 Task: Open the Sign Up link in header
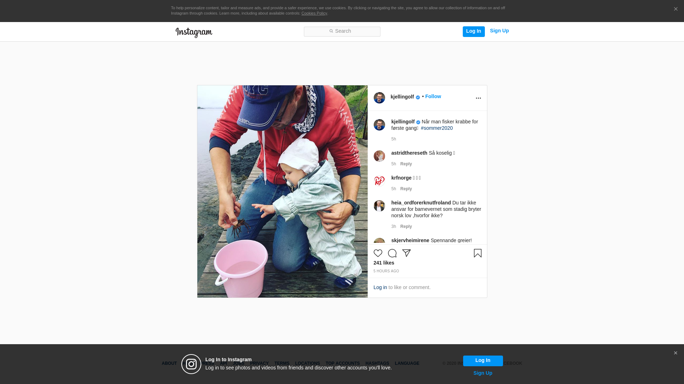coord(499,31)
